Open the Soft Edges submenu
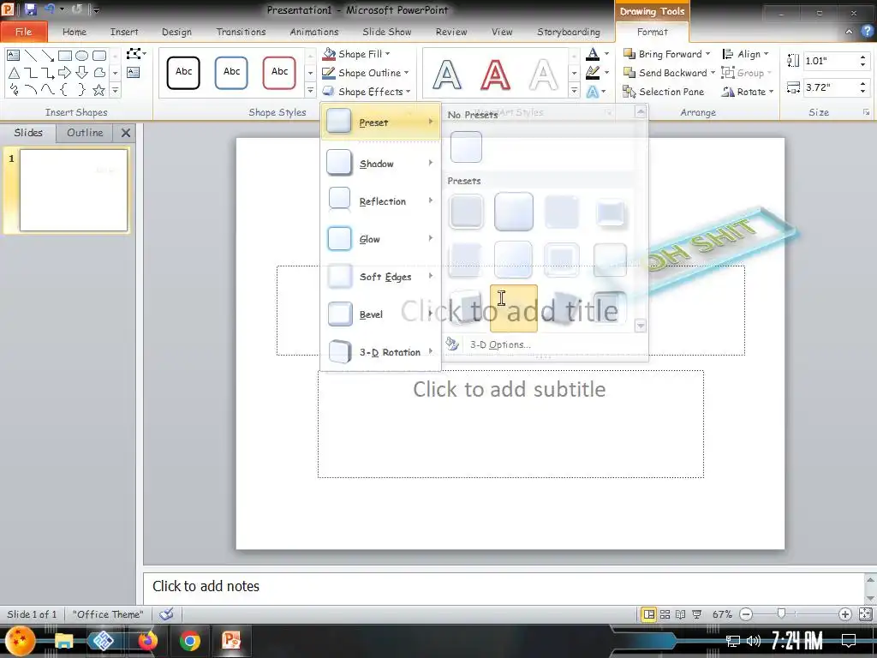 [380, 277]
